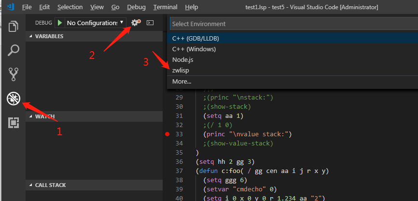Image resolution: width=418 pixels, height=201 pixels.
Task: Collapse the VARIABLES section
Action: (x=94, y=36)
